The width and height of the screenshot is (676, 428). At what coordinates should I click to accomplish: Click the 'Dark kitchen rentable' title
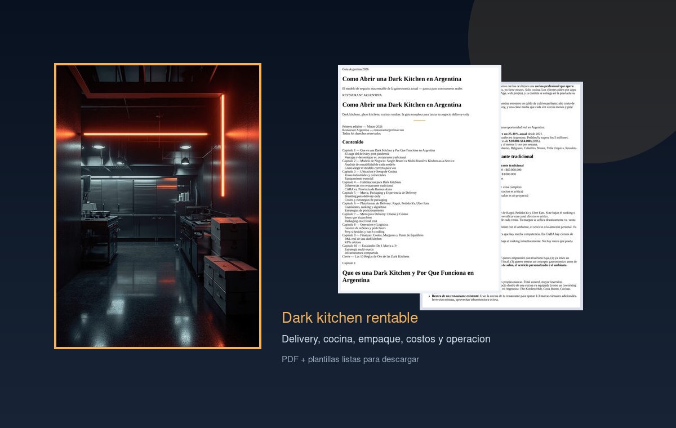click(350, 318)
